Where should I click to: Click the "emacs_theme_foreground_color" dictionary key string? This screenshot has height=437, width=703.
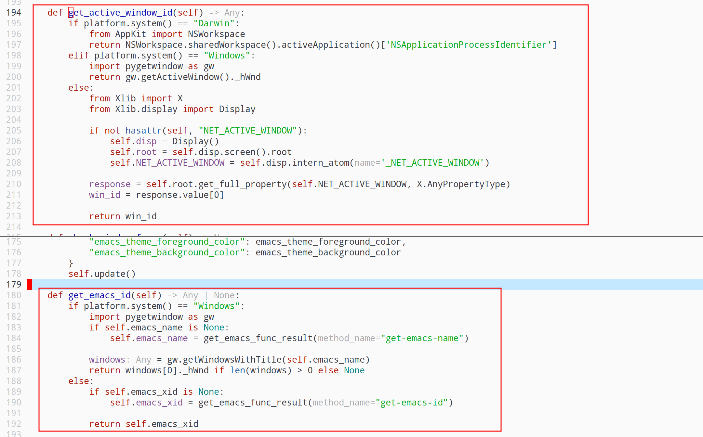click(x=167, y=241)
